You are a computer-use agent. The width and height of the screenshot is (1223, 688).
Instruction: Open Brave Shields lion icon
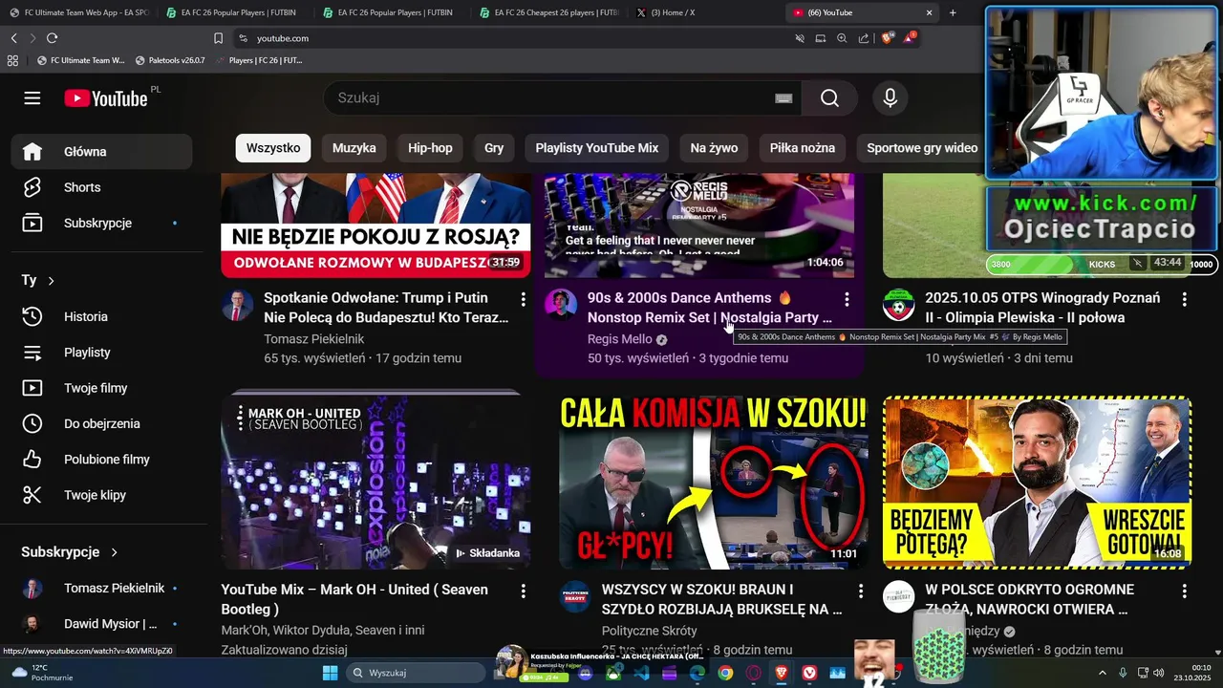888,38
